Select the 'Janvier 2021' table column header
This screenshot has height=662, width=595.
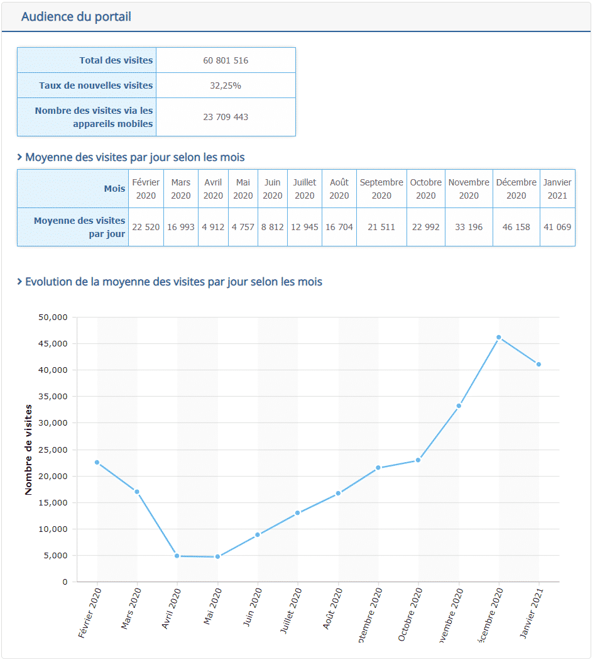[557, 189]
